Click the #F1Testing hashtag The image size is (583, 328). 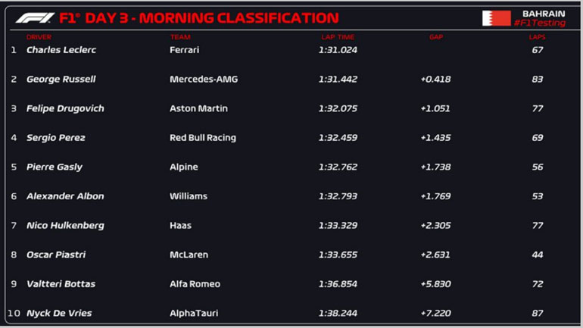click(x=538, y=23)
